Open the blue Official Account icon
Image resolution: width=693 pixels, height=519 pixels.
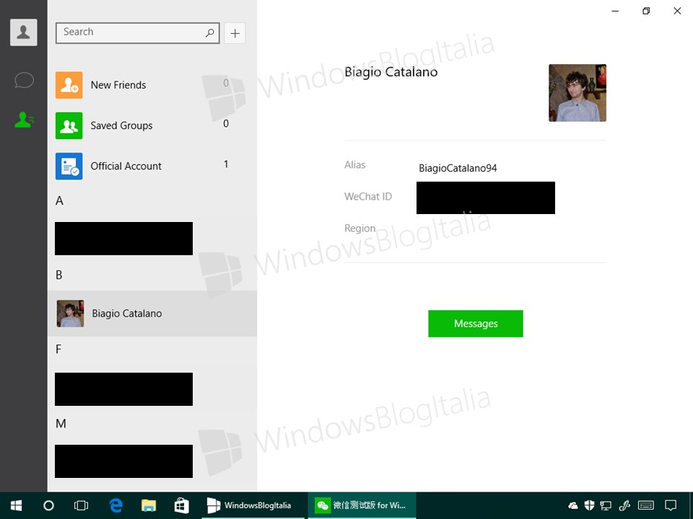click(69, 166)
